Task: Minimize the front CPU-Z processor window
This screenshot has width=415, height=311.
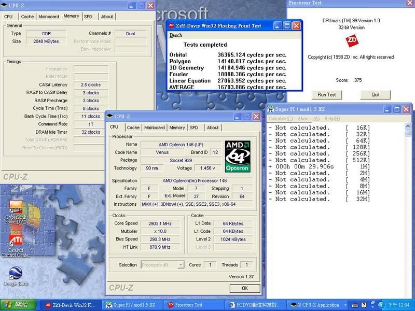Action: [x=237, y=116]
